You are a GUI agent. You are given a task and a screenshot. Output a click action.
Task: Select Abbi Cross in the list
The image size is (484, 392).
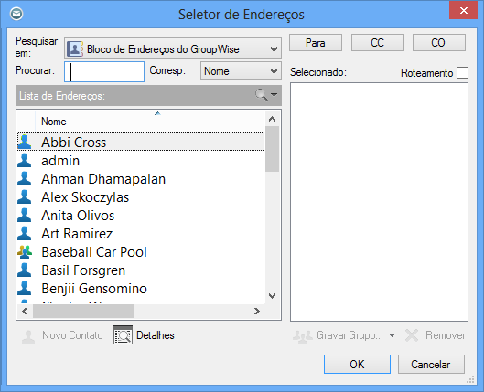[141, 142]
